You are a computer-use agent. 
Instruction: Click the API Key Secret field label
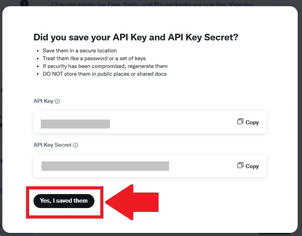(52, 145)
